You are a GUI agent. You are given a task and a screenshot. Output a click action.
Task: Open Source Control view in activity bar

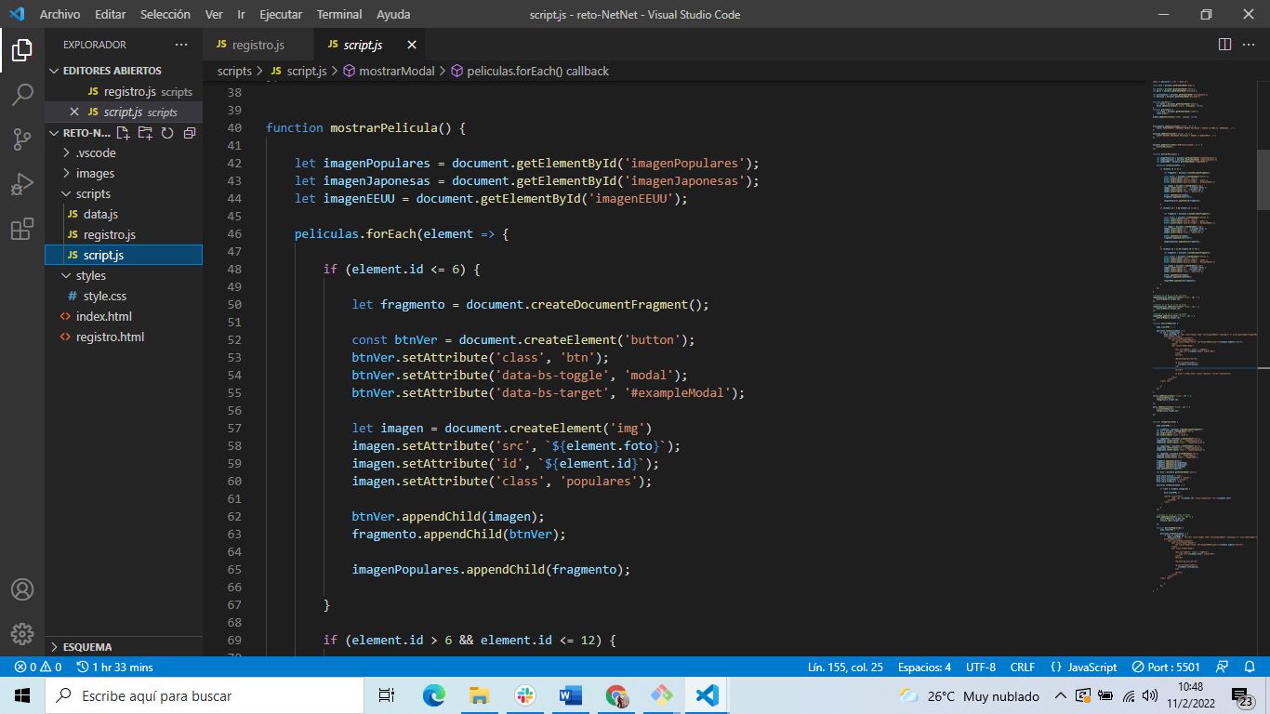pyautogui.click(x=22, y=139)
